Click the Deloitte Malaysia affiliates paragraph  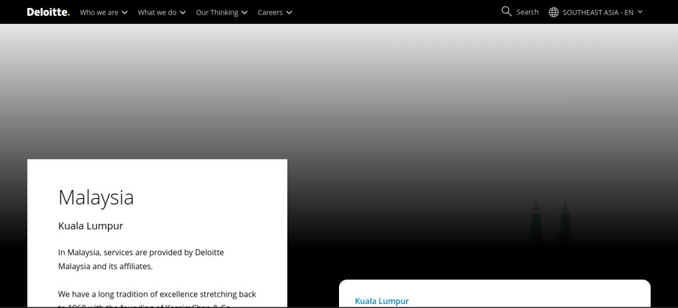click(x=141, y=259)
